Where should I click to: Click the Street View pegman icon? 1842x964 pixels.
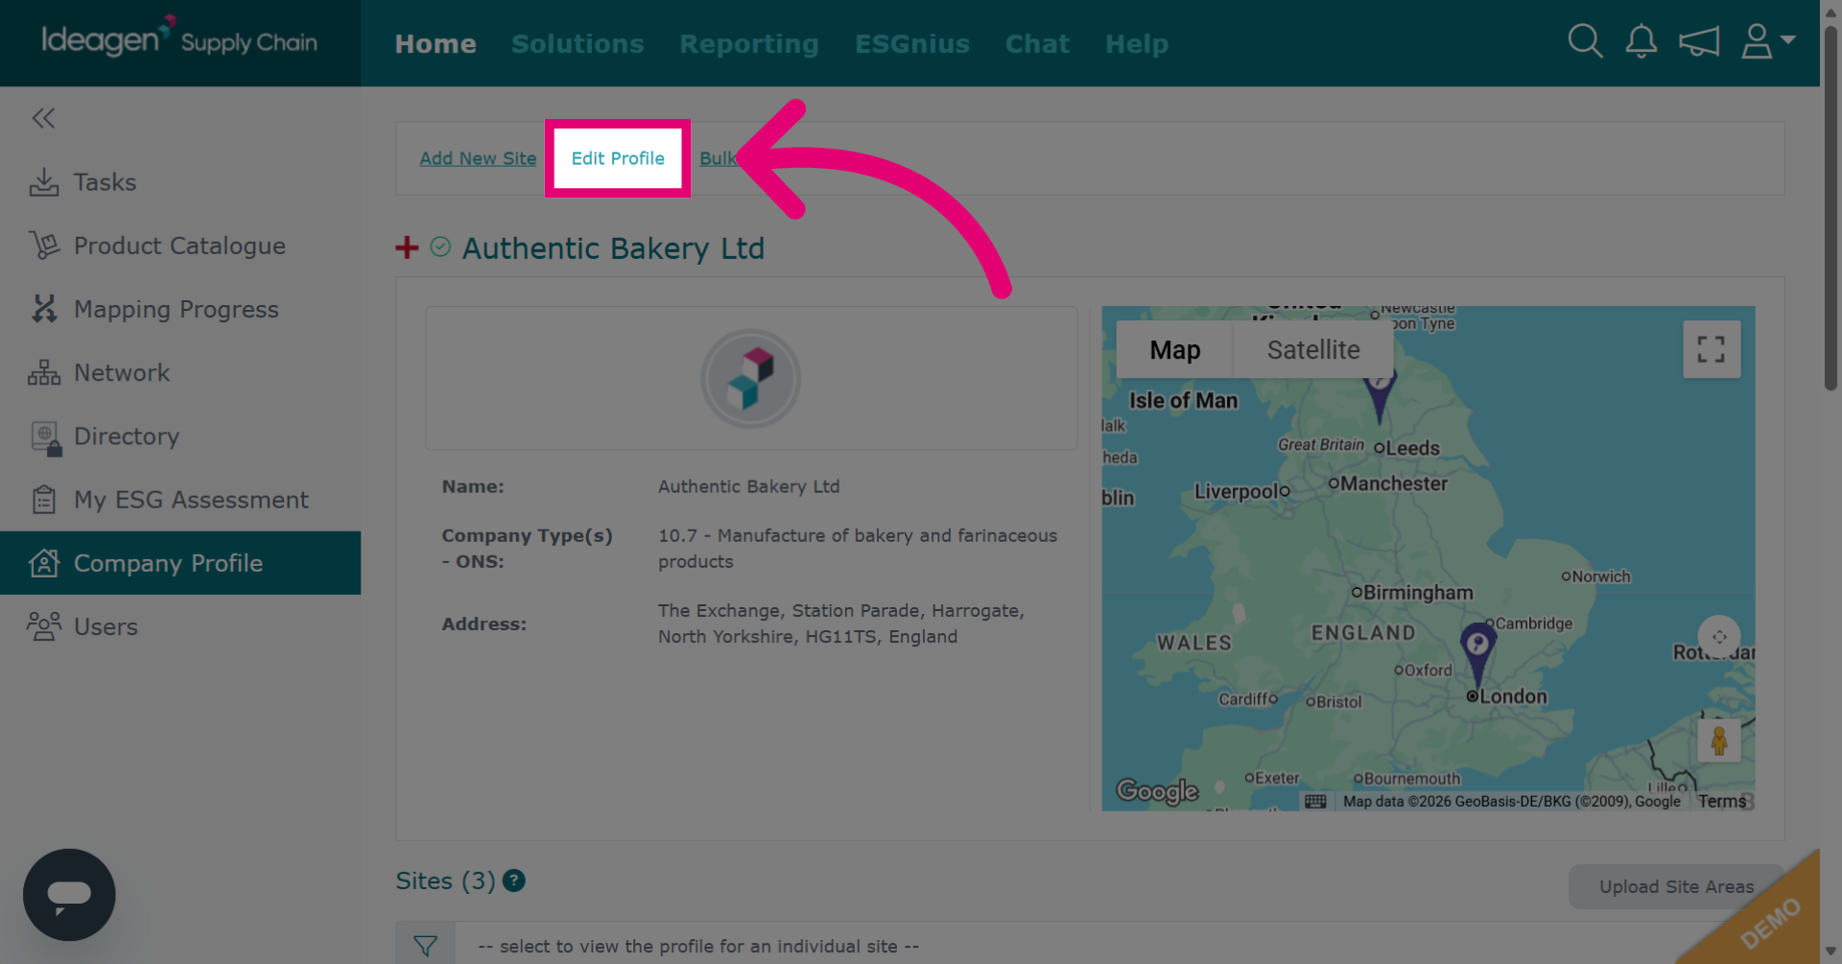pyautogui.click(x=1718, y=741)
